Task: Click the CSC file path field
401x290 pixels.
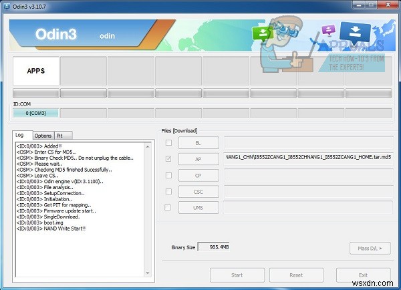Action: coord(308,191)
